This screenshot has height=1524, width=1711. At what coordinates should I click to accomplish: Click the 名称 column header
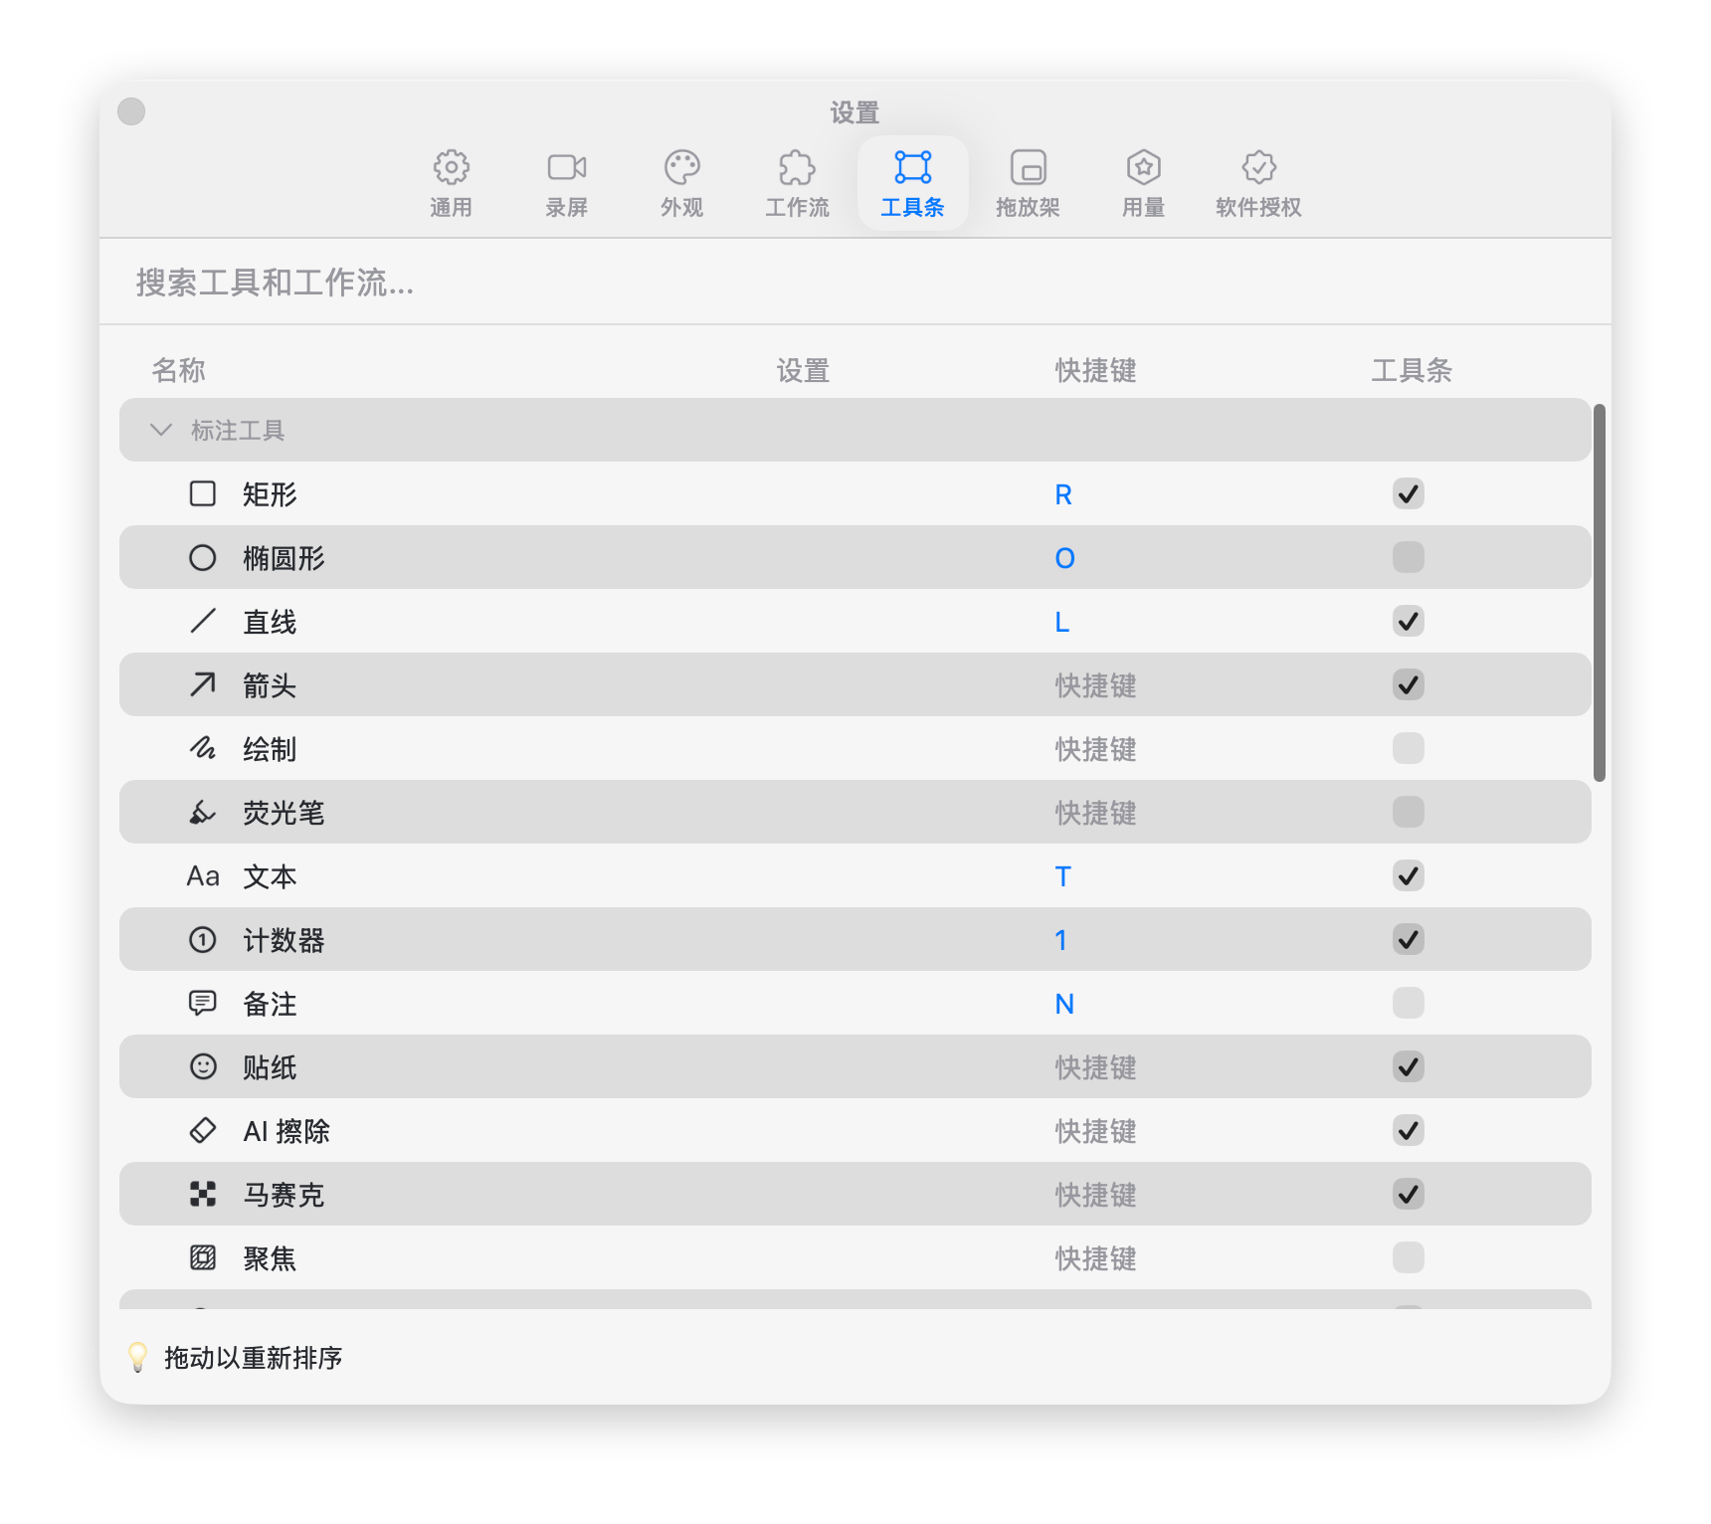tap(179, 370)
